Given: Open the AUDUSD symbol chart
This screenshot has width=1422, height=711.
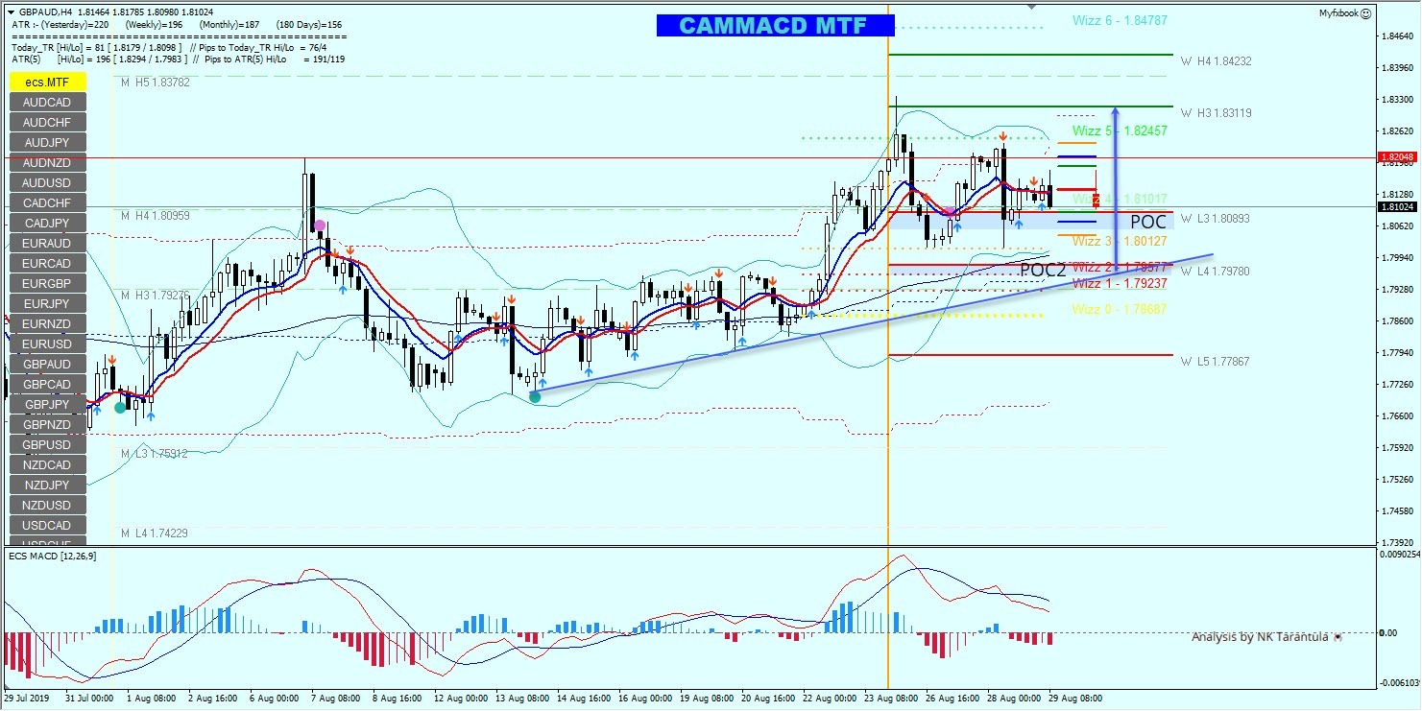Looking at the screenshot, I should click(x=48, y=183).
